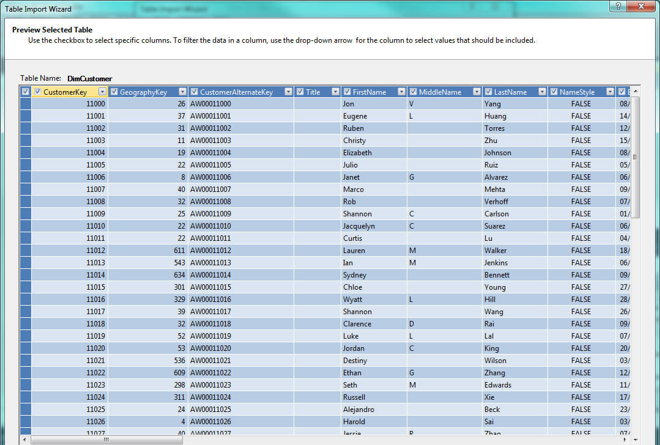Open the CustomerKey filter drop-down arrow
This screenshot has height=445, width=660.
[x=103, y=92]
